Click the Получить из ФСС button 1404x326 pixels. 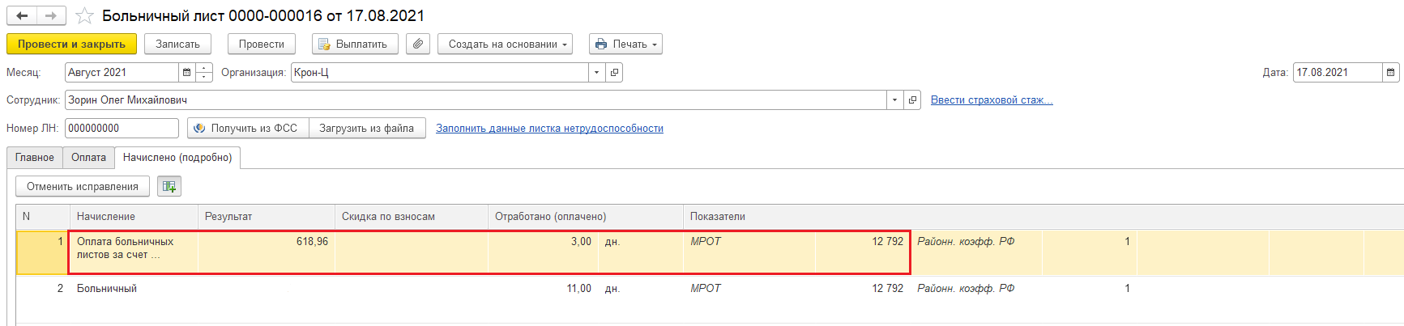tap(247, 129)
